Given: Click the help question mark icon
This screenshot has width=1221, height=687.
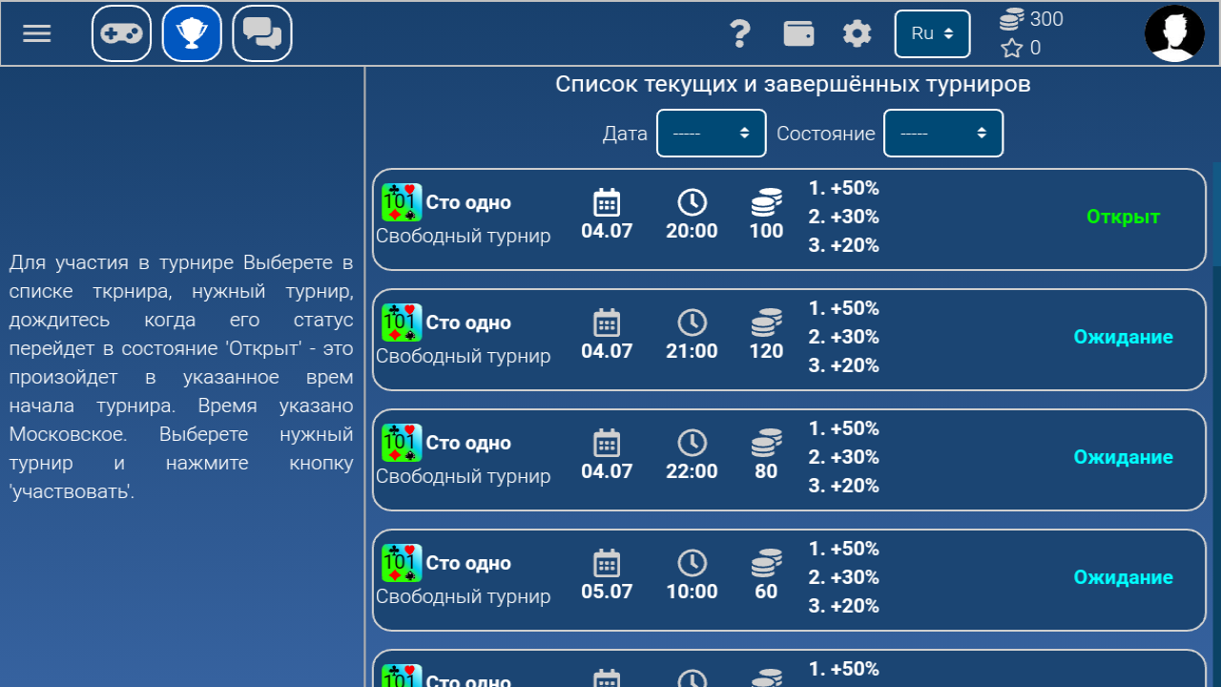Looking at the screenshot, I should click(740, 32).
